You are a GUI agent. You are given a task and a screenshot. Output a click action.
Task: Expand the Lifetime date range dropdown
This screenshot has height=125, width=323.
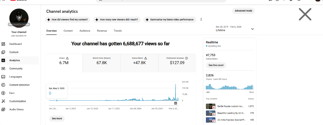tap(252, 29)
